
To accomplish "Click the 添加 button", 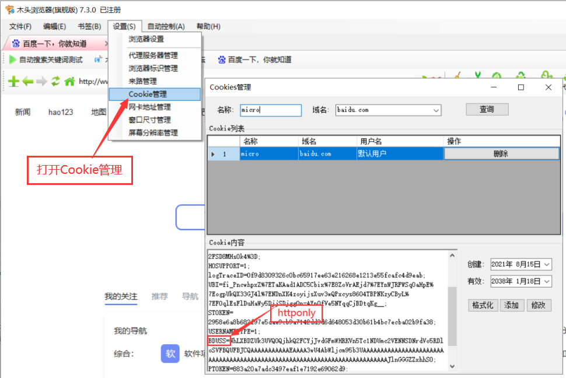I will [x=512, y=305].
